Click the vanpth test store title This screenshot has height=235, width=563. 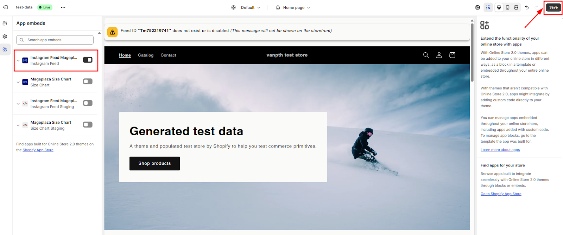(x=287, y=55)
